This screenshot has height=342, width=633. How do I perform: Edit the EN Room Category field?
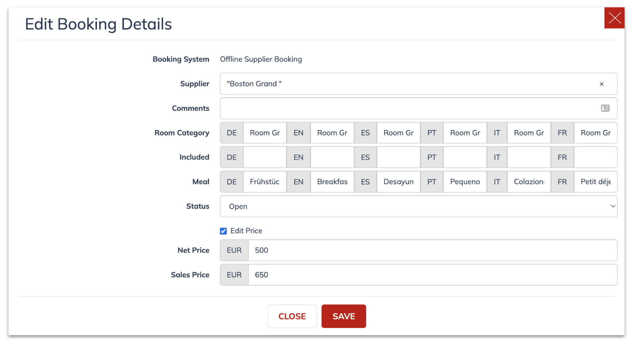tap(332, 133)
